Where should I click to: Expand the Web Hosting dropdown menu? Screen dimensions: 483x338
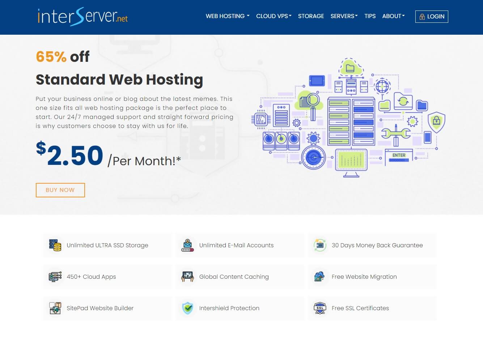[x=228, y=16]
